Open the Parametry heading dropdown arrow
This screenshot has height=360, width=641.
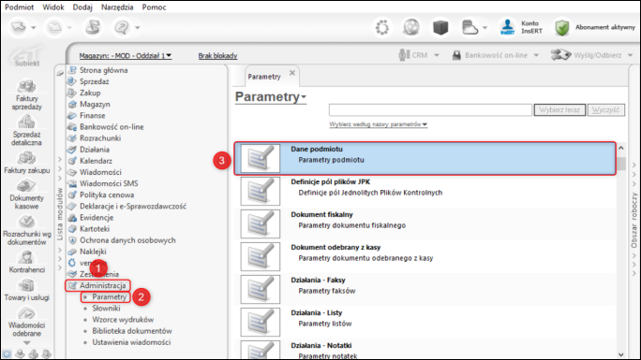coord(304,97)
